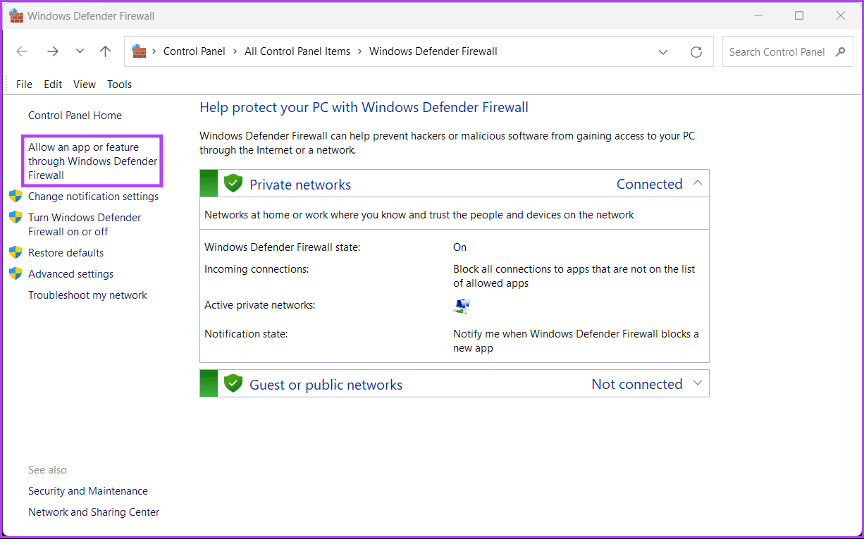Viewport: 864px width, 539px height.
Task: Expand the Guest or public networks section
Action: click(x=698, y=383)
